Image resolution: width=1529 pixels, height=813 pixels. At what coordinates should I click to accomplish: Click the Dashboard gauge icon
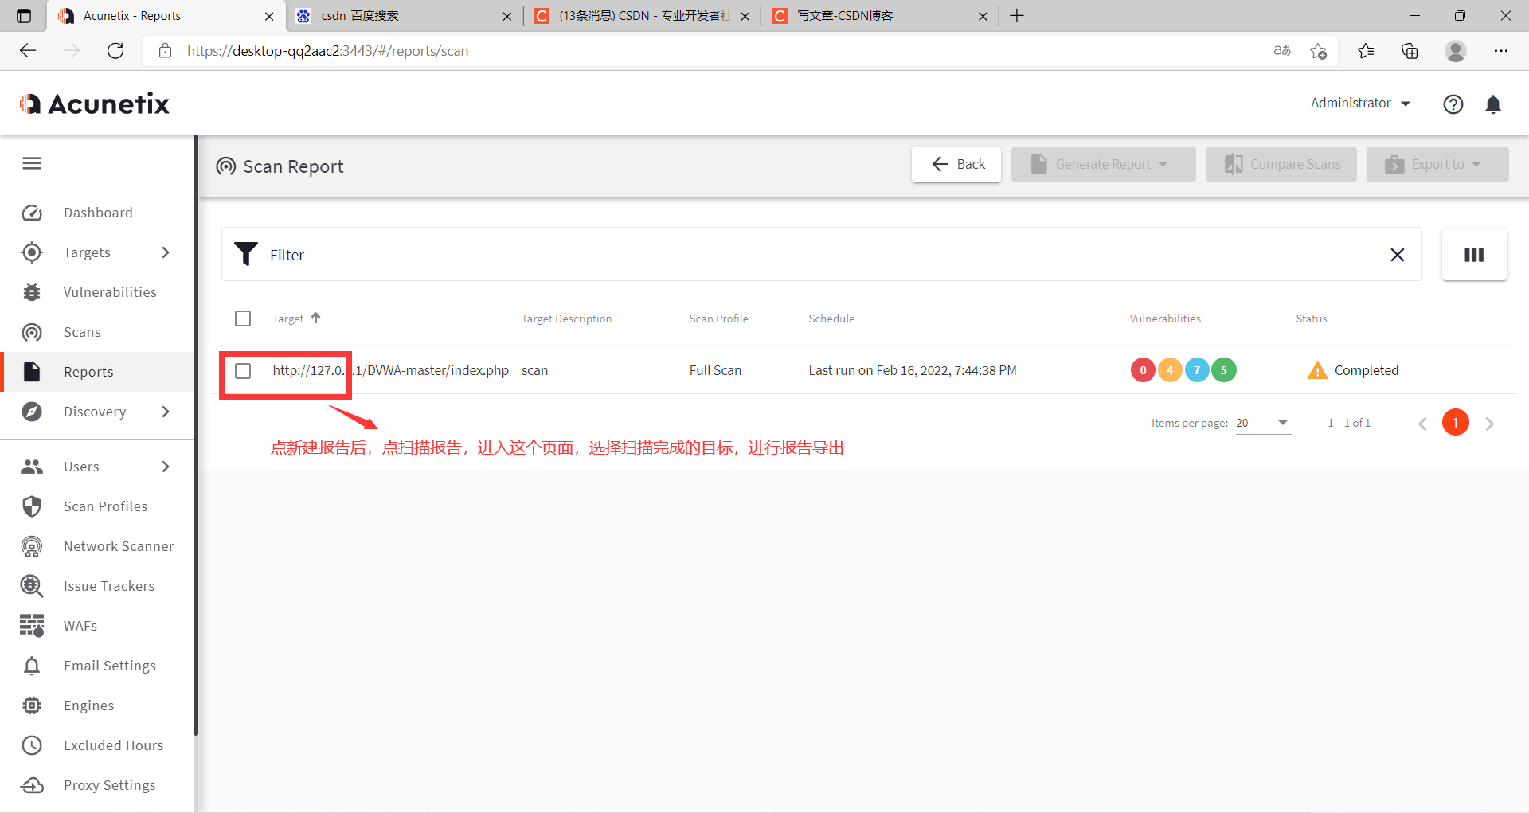click(32, 213)
